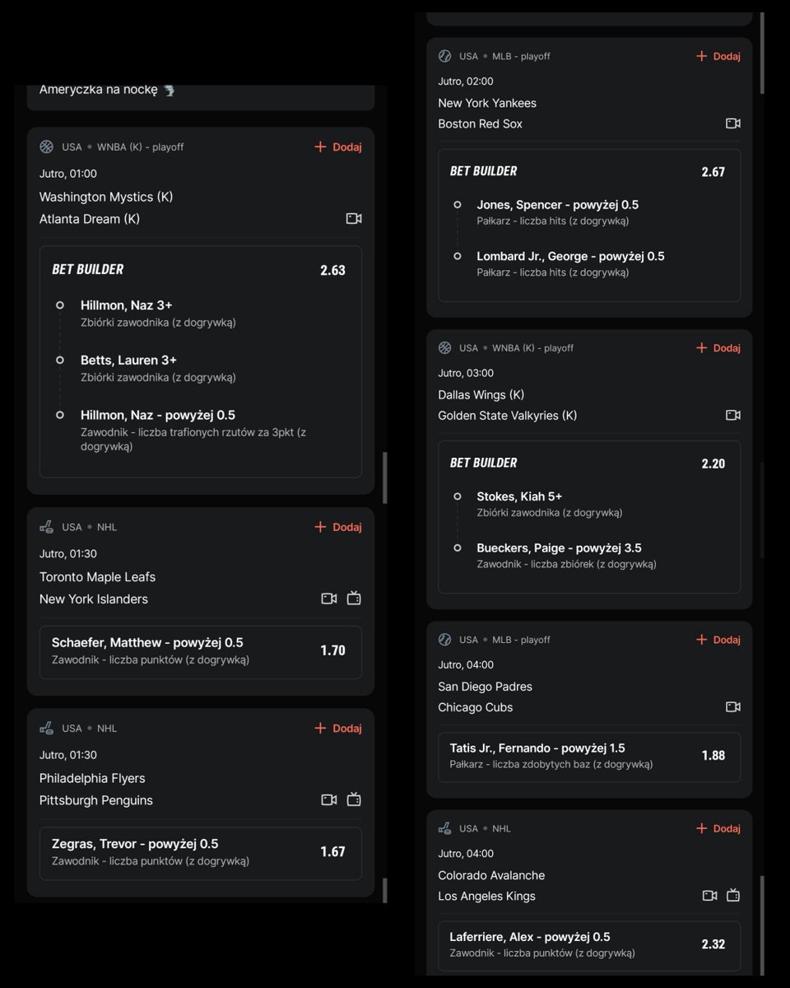This screenshot has height=988, width=790.
Task: Select Laferriere, Alex 2.32 odds selection
Action: coord(589,946)
